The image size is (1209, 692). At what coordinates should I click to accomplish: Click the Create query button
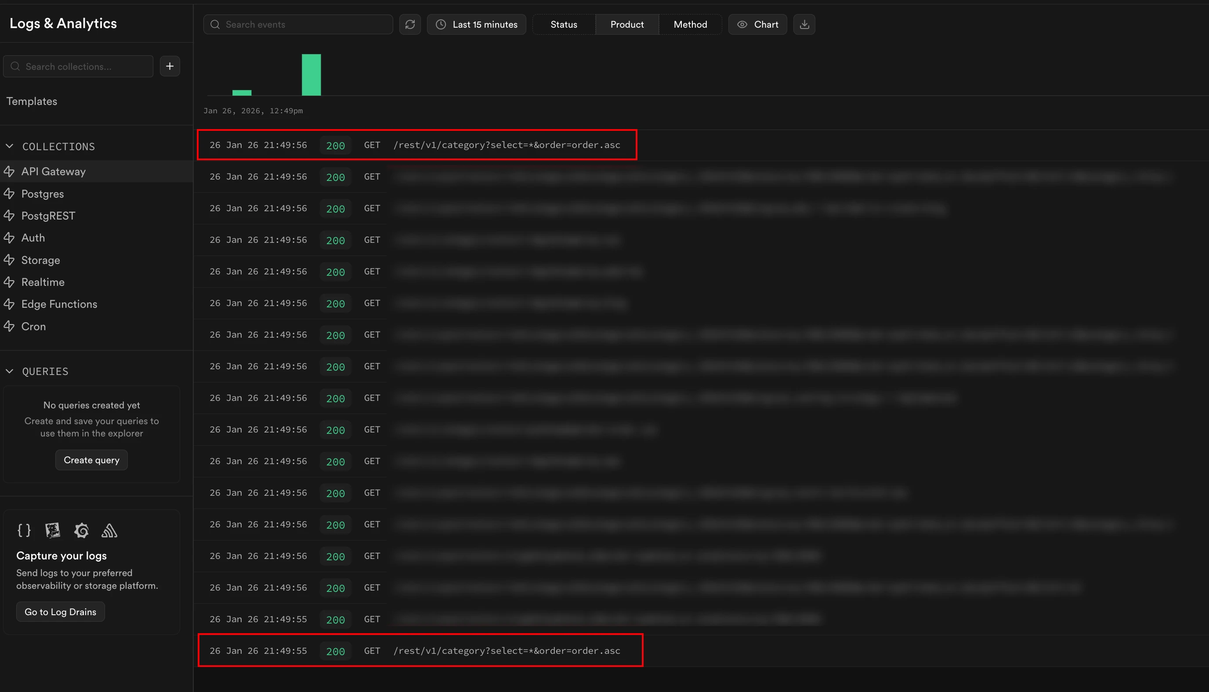pos(91,460)
